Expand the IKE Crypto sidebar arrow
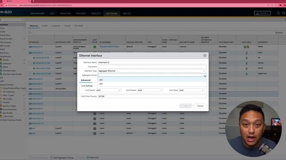This screenshot has width=286, height=160. click(x=24, y=99)
